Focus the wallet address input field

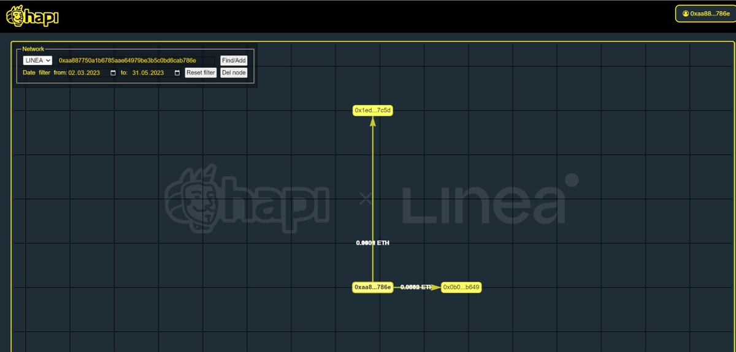click(x=136, y=61)
